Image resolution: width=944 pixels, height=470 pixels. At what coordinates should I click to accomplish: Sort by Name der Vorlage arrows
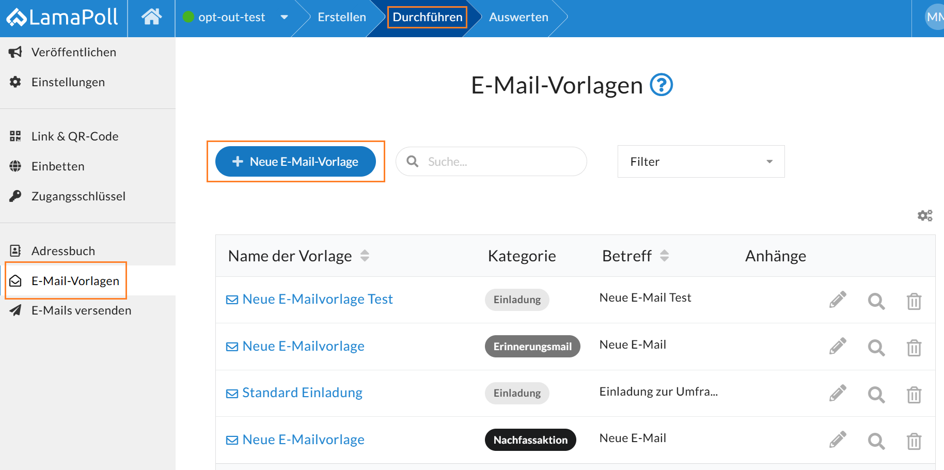pyautogui.click(x=365, y=256)
